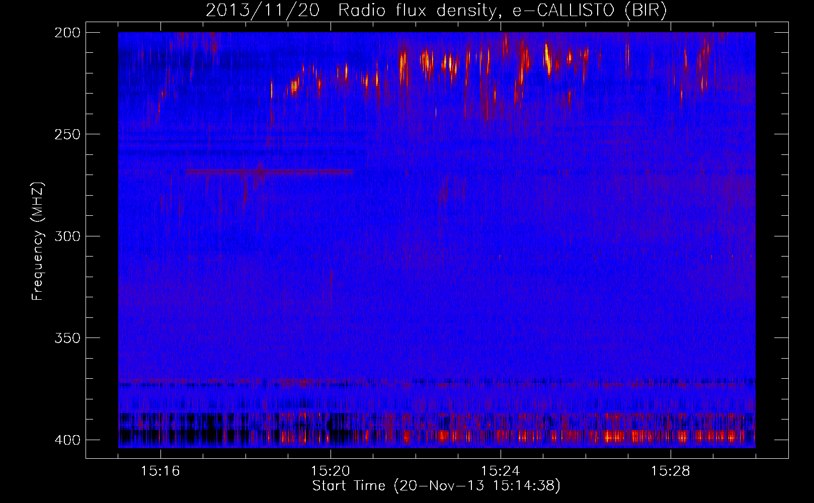This screenshot has height=503, width=814.
Task: Click the bright red band at 400 MHz
Action: pyautogui.click(x=437, y=436)
